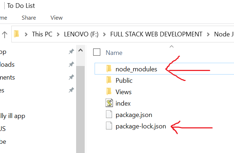Select the package.json file icon

(109, 114)
